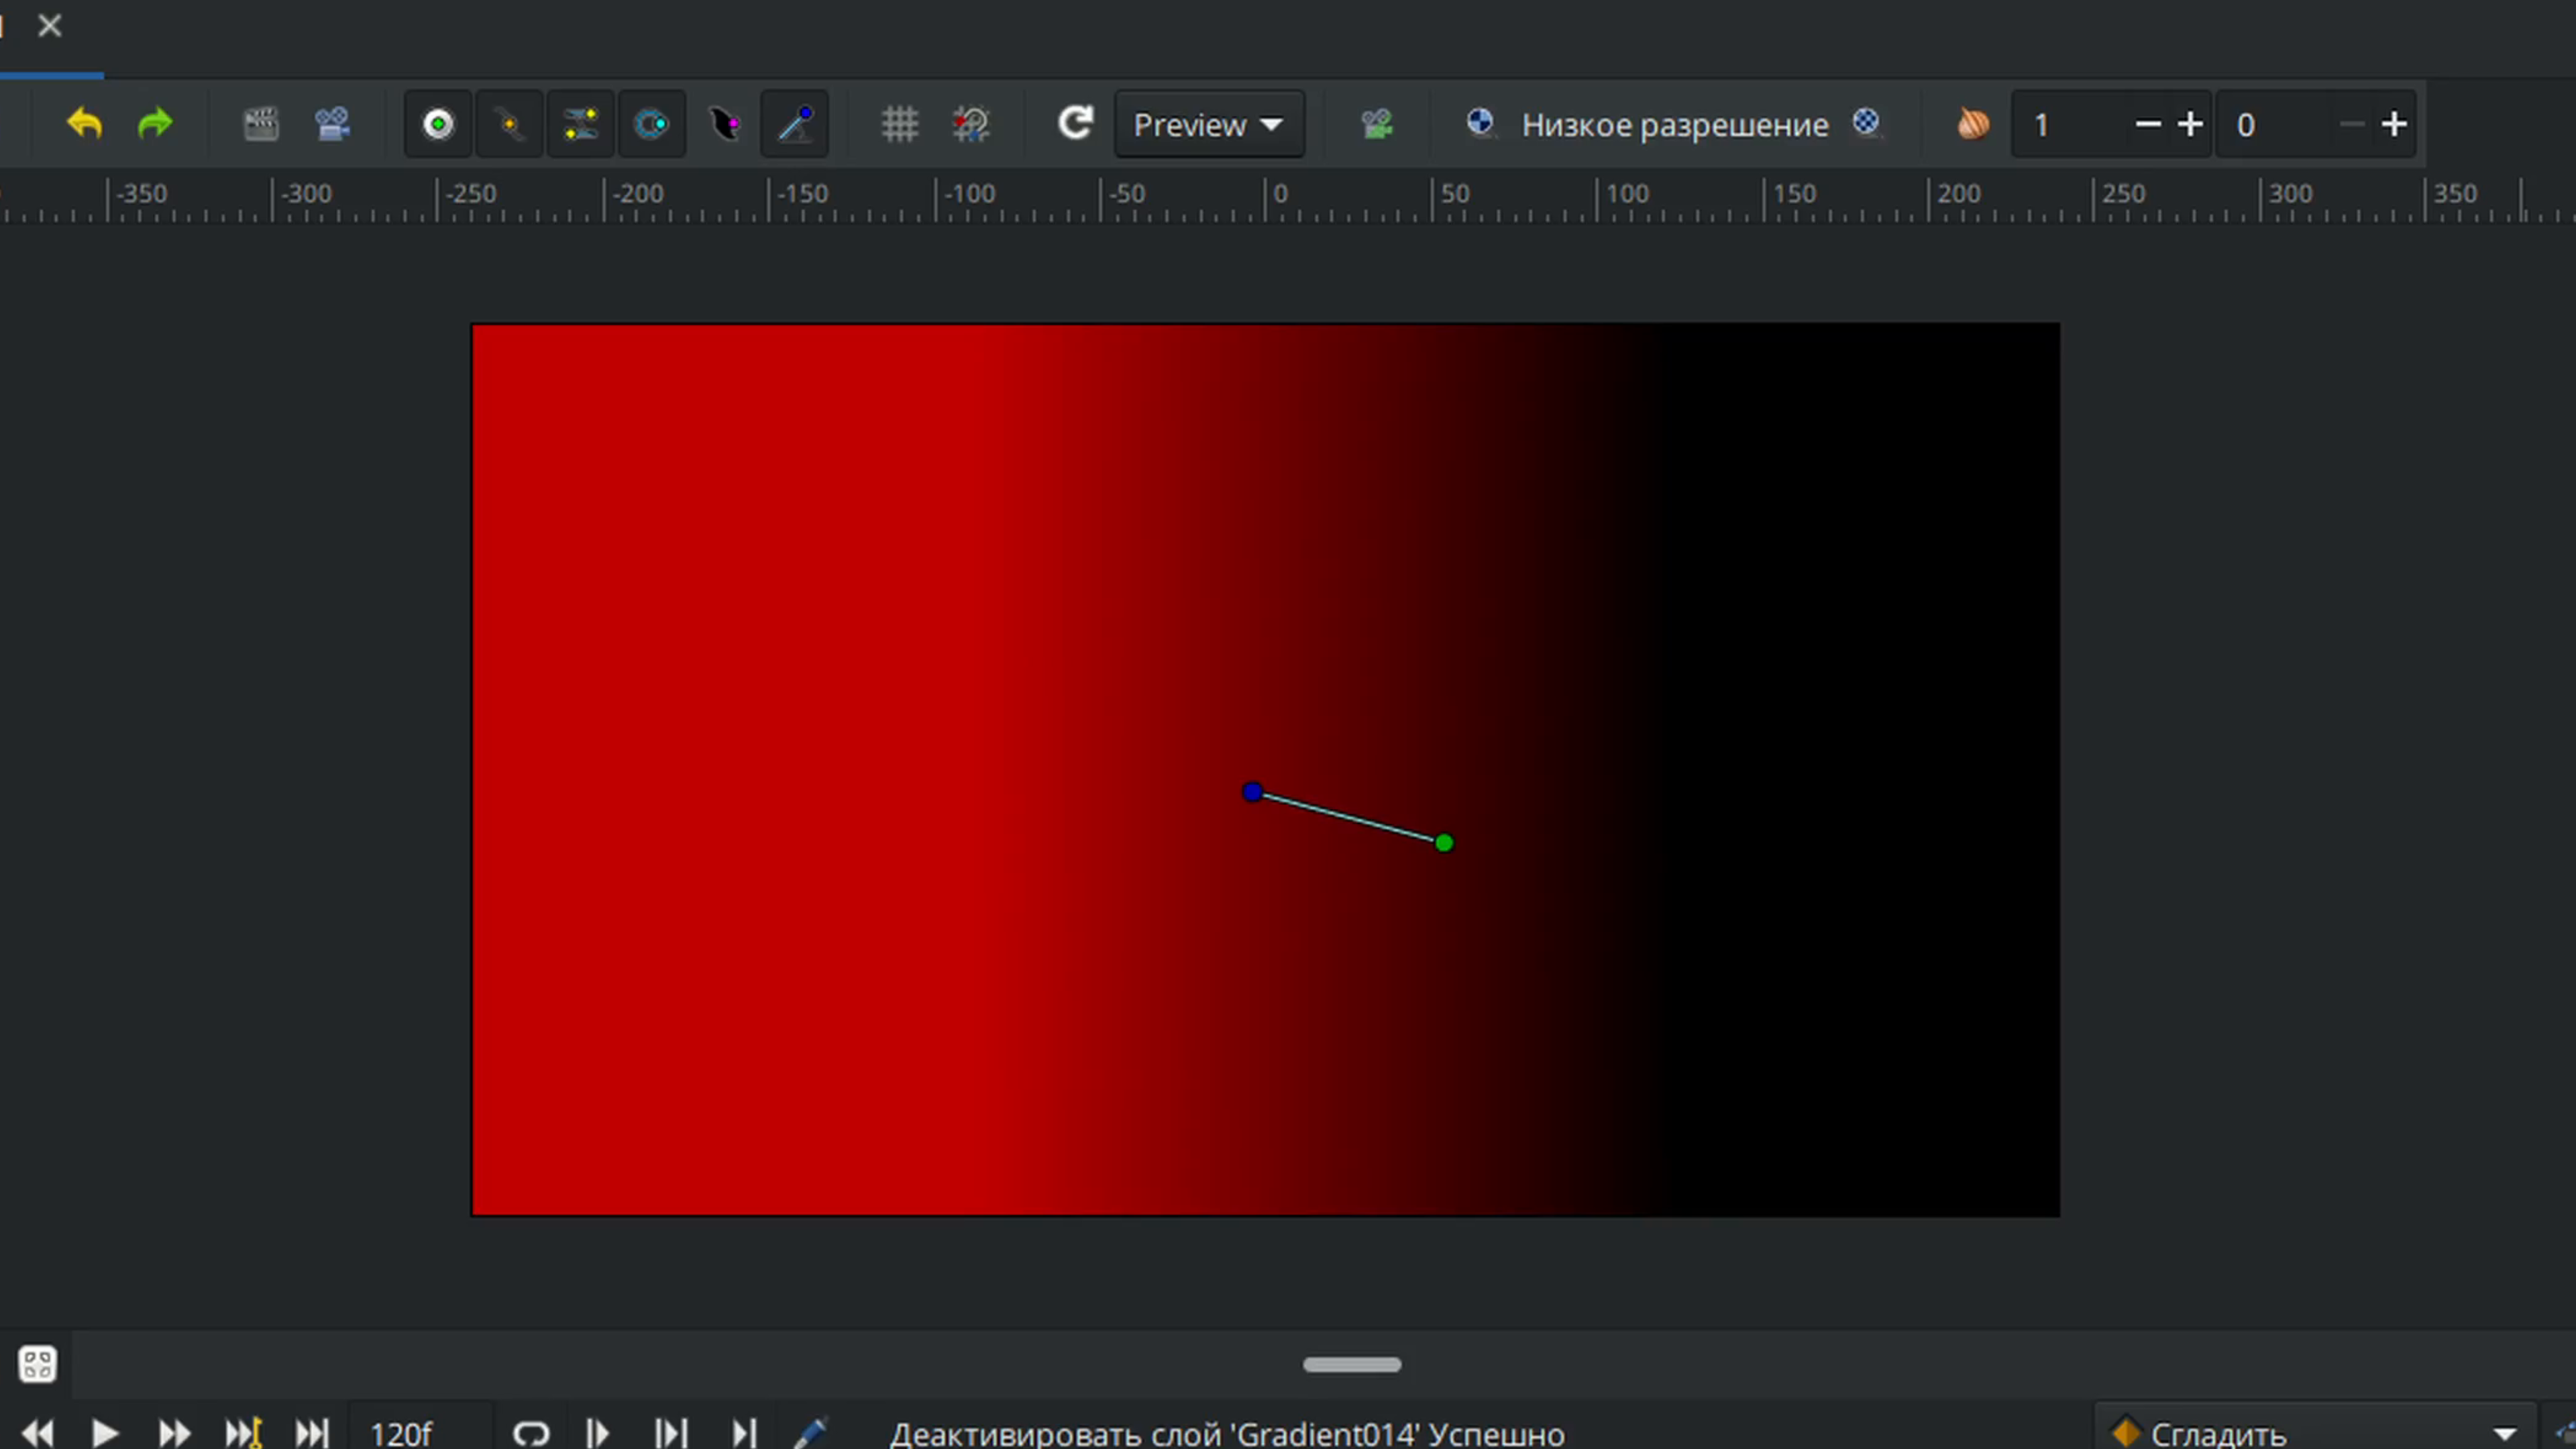Viewport: 2576px width, 1449px height.
Task: Click the yellow undo arrow
Action: (x=85, y=124)
